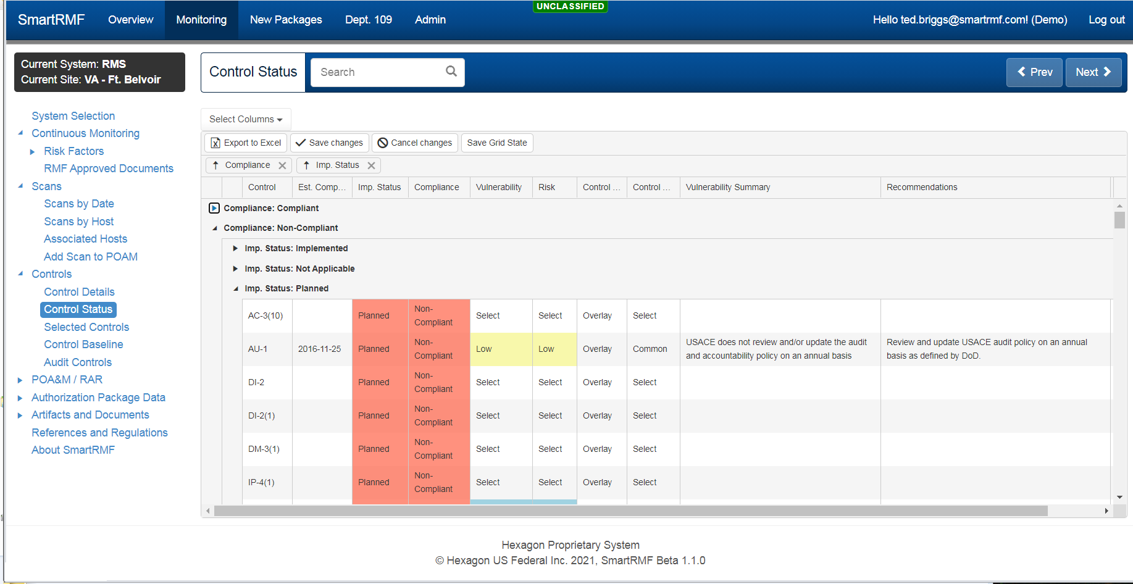Image resolution: width=1133 pixels, height=584 pixels.
Task: Cancel changes in the grid
Action: 415,143
